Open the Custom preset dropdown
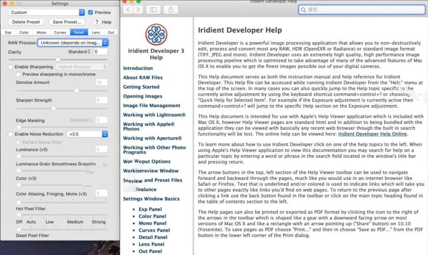The height and width of the screenshot is (255, 428). pos(47,12)
